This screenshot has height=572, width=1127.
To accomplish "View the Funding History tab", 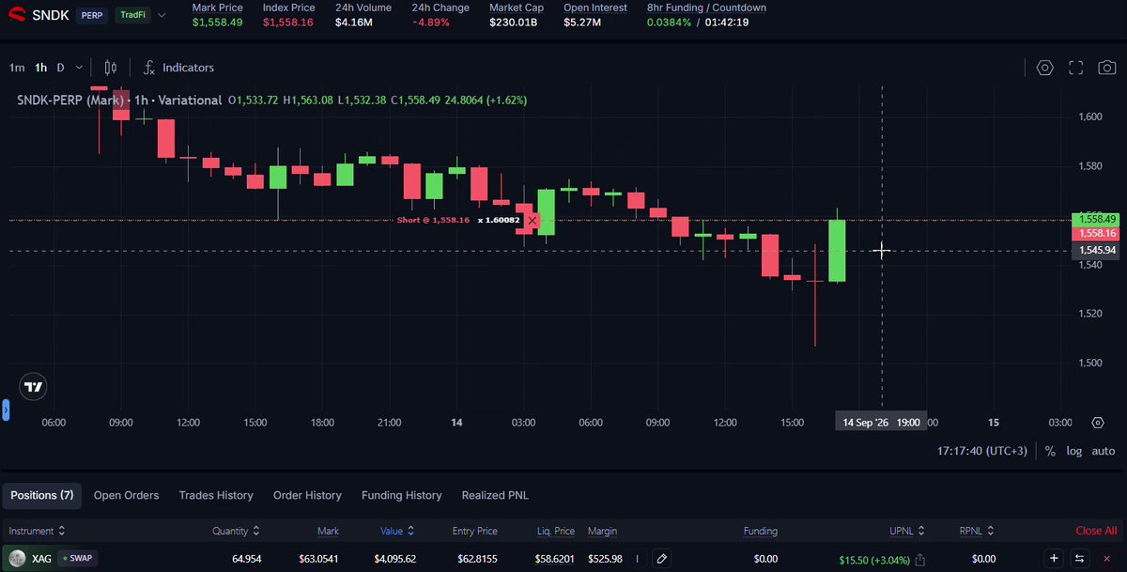I will [x=401, y=495].
